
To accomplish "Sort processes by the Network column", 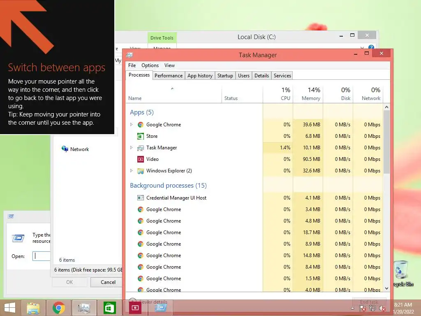I will click(x=368, y=94).
